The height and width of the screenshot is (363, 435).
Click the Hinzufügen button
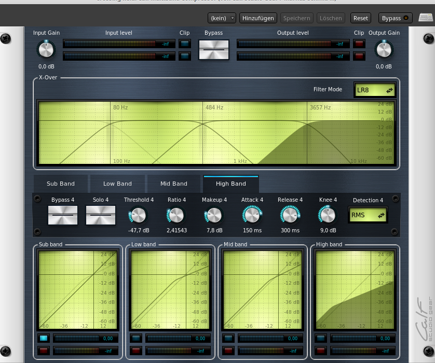coord(258,18)
